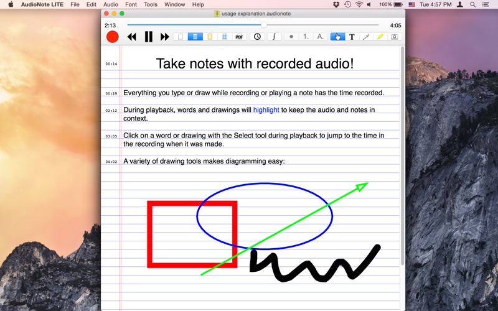Activate the Select hand tool
Viewport: 498px width, 311px height.
[337, 37]
